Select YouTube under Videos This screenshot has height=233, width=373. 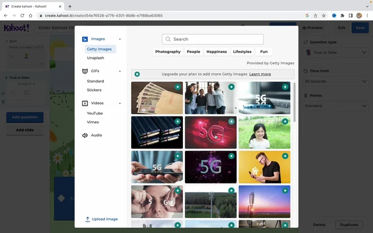click(95, 113)
